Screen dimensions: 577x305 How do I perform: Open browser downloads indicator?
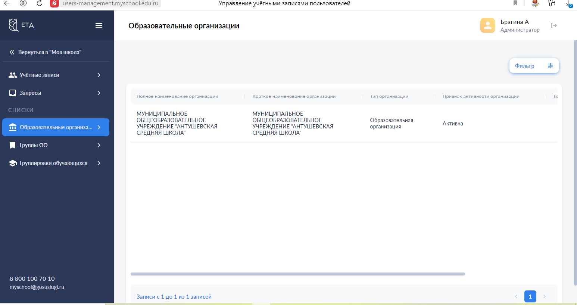(568, 4)
